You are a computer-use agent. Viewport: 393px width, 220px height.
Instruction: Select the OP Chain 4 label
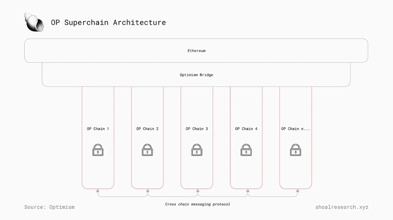click(x=246, y=129)
